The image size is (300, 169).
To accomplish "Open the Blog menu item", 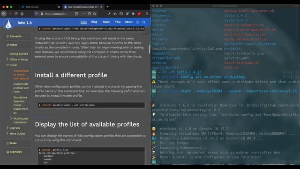I will click(x=94, y=22).
